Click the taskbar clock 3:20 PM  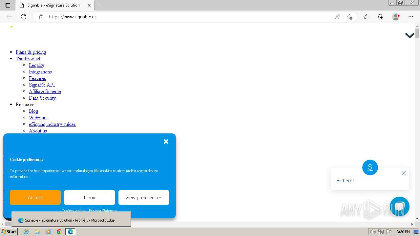[403, 232]
